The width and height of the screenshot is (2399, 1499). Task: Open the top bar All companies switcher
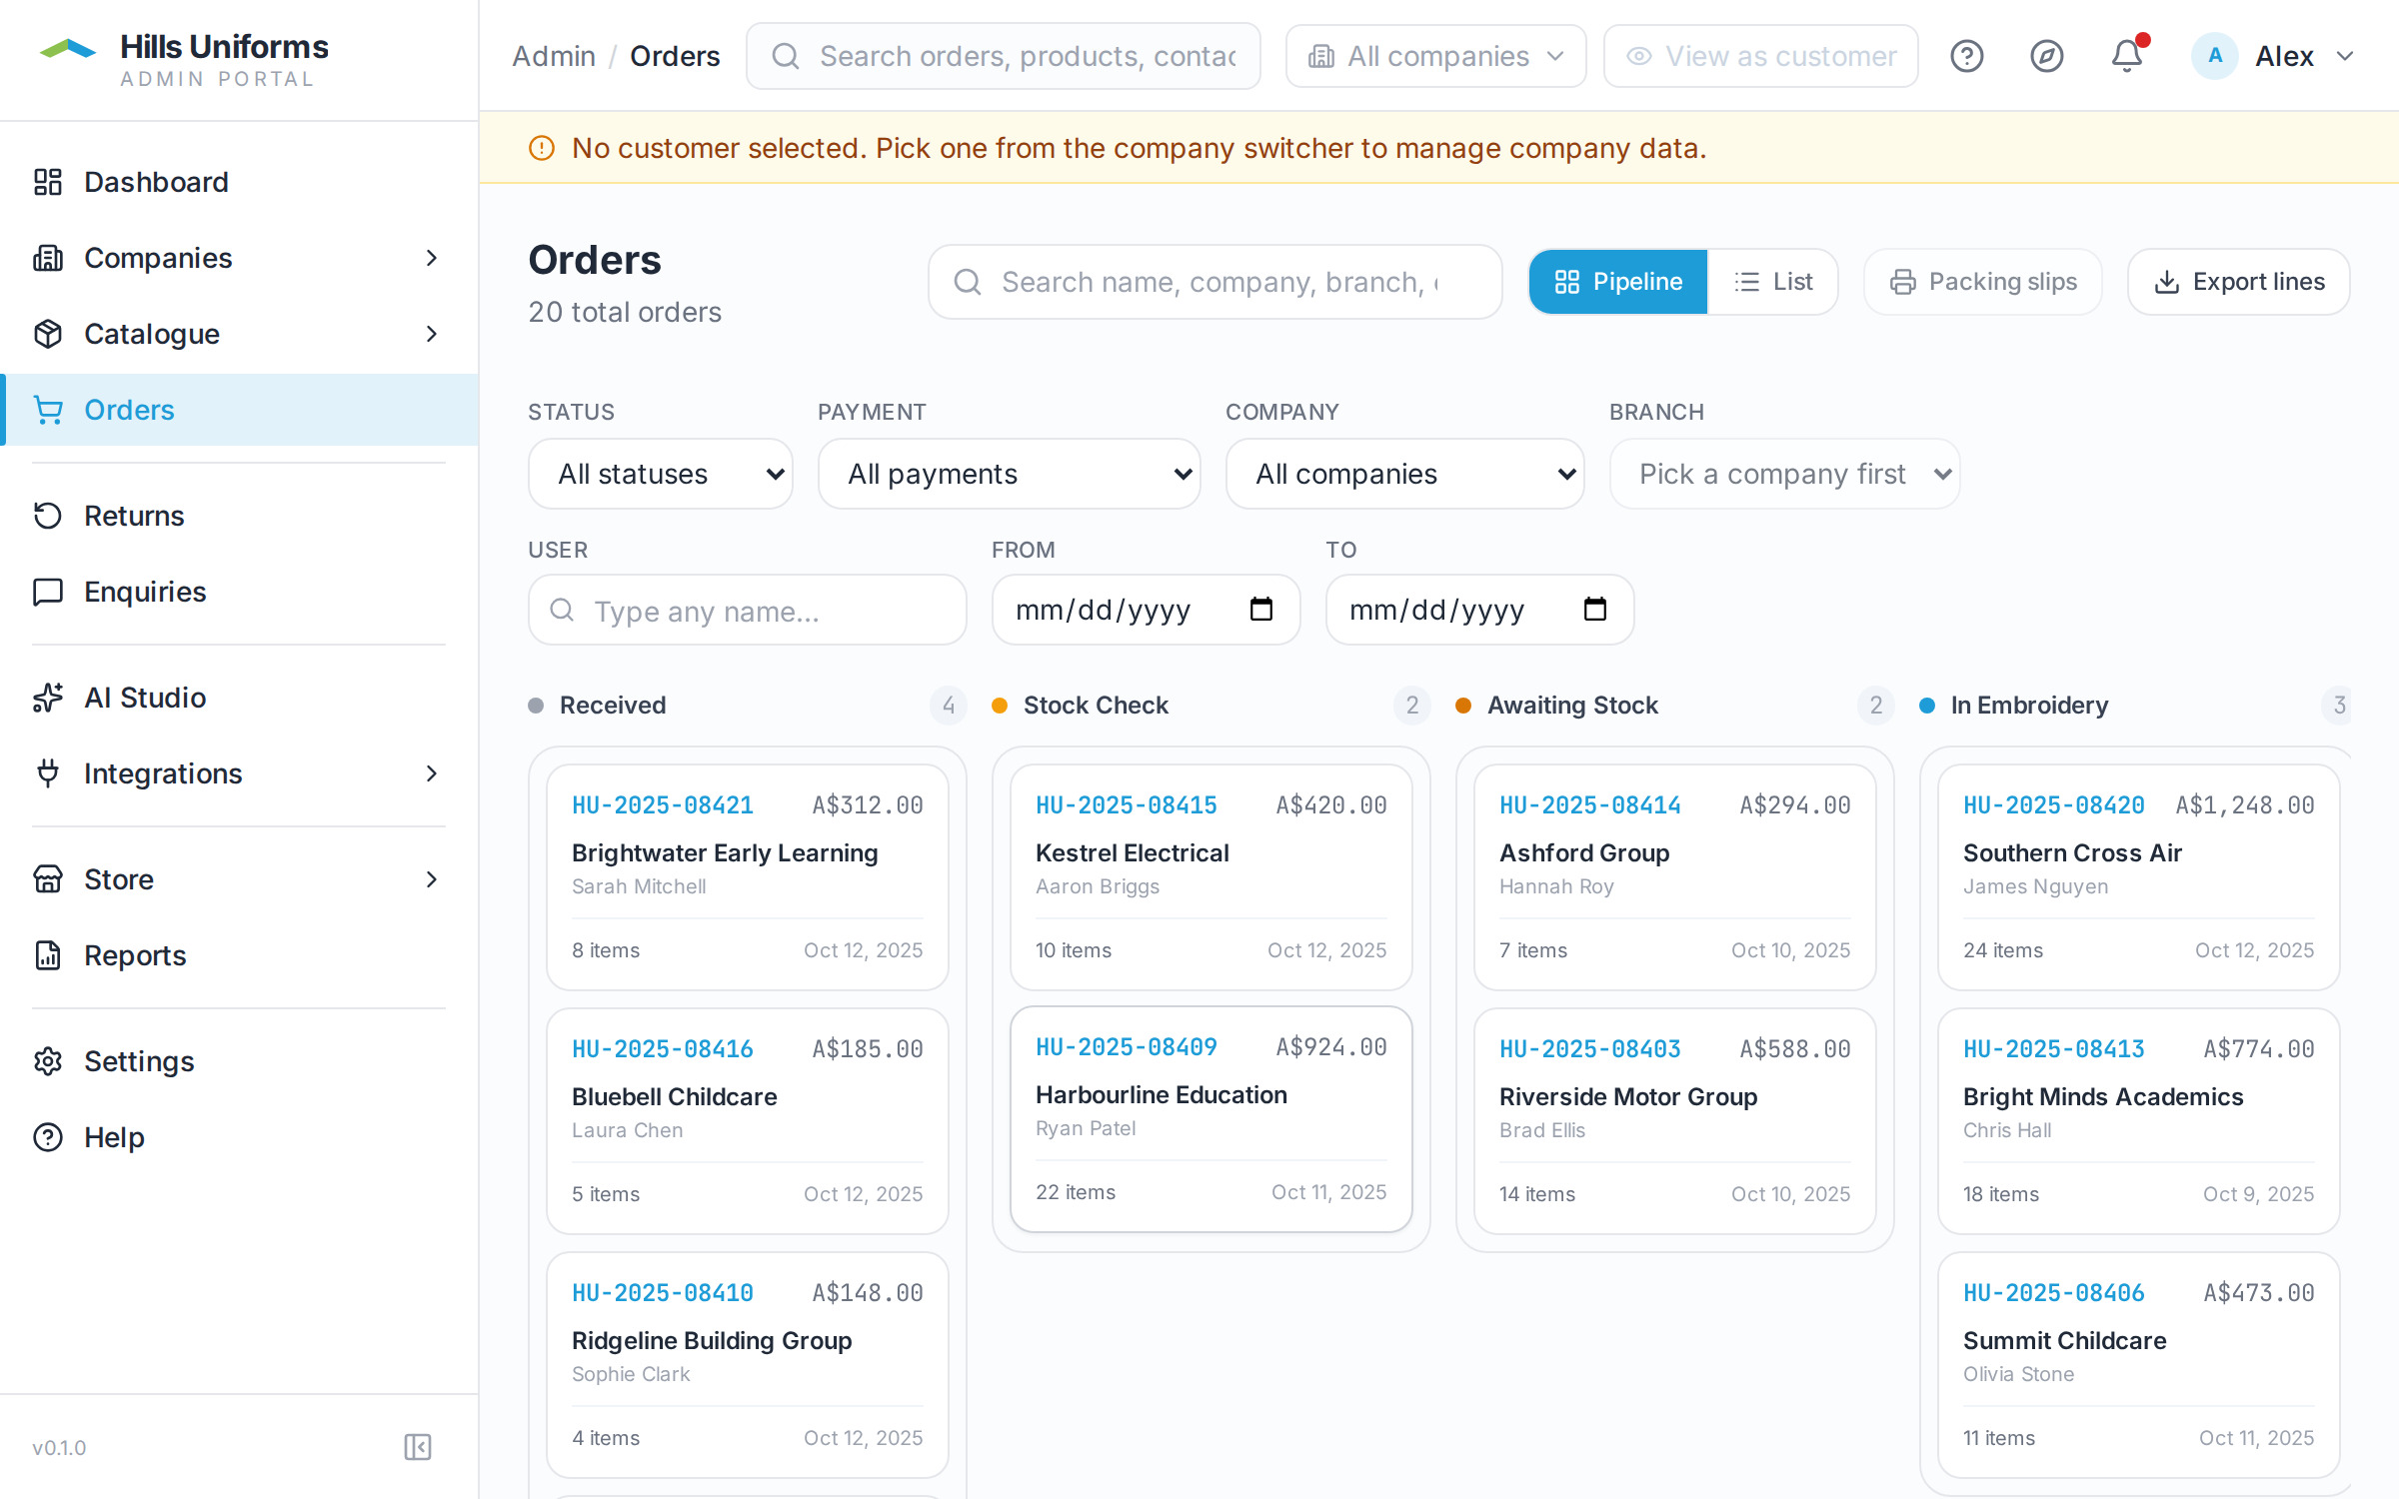[1435, 56]
